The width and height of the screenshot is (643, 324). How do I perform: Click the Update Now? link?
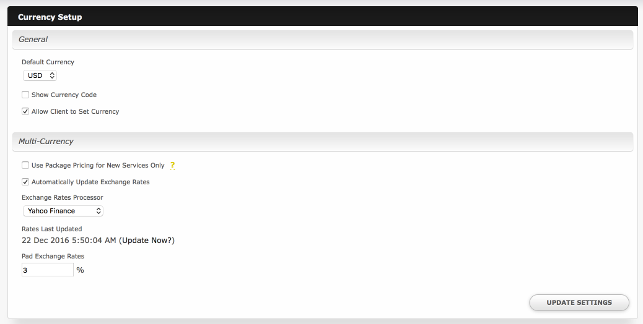[148, 240]
